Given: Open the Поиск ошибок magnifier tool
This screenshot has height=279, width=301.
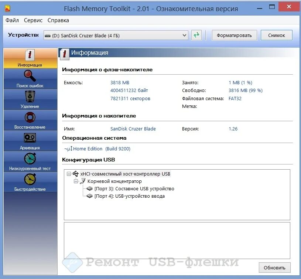Looking at the screenshot, I should click(30, 79).
